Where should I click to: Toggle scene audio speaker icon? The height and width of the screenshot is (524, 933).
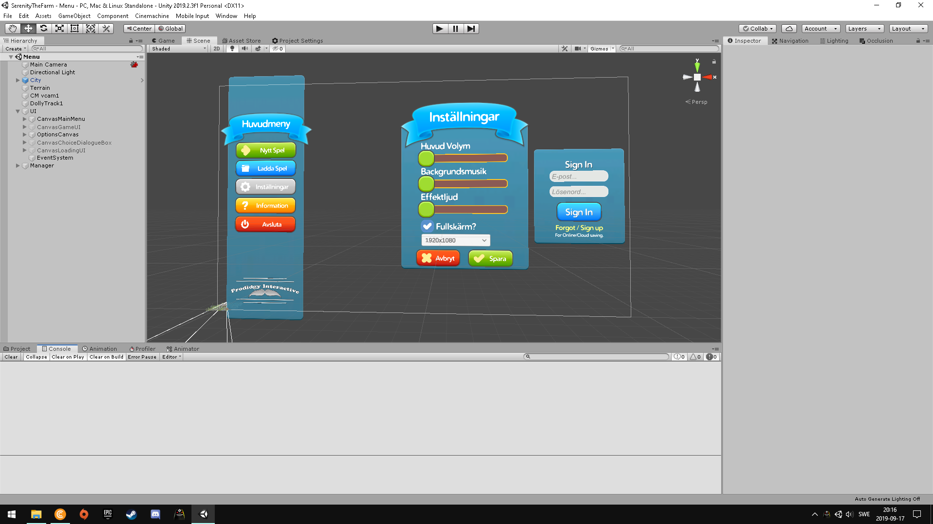click(x=245, y=49)
